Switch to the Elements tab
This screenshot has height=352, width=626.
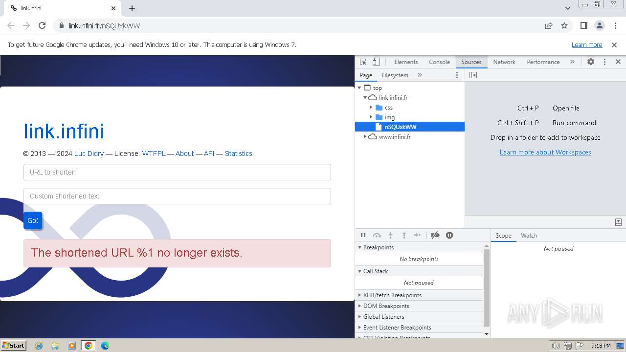[x=406, y=62]
